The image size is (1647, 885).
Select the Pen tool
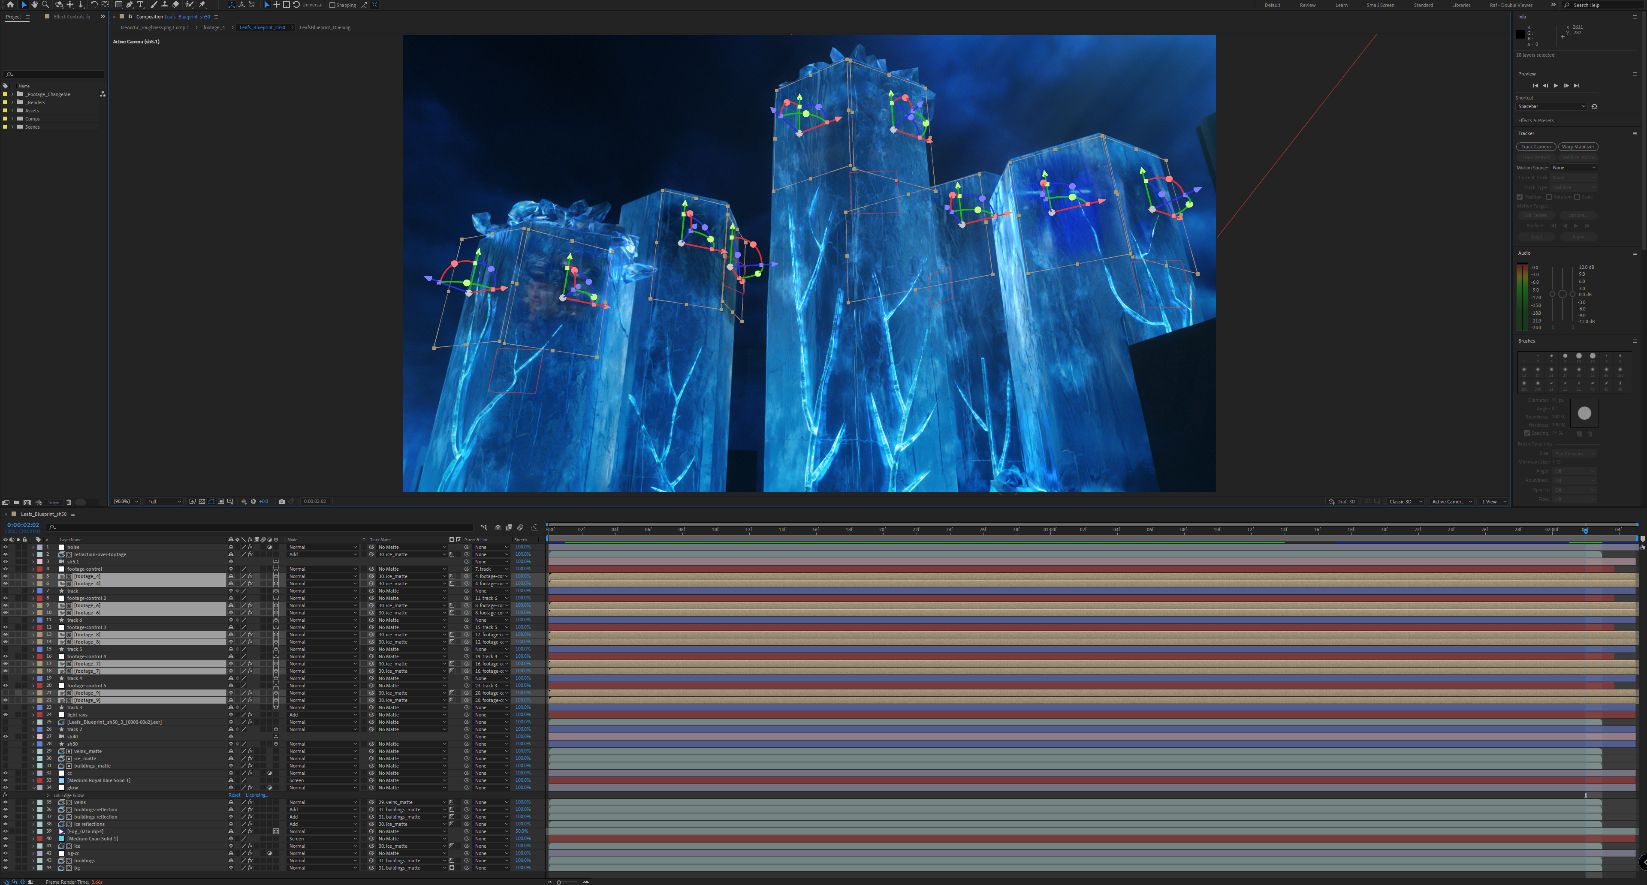tap(129, 4)
